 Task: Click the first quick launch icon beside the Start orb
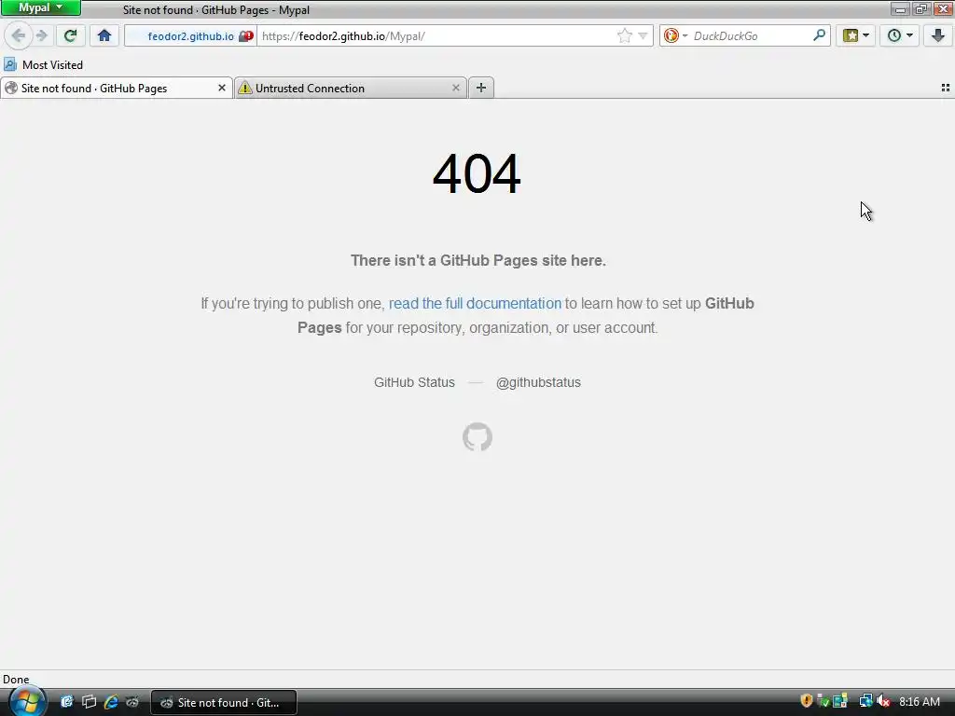click(66, 702)
